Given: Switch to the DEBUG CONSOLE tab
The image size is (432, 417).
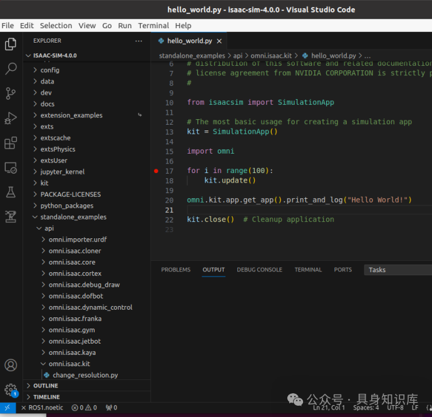Looking at the screenshot, I should 259,270.
